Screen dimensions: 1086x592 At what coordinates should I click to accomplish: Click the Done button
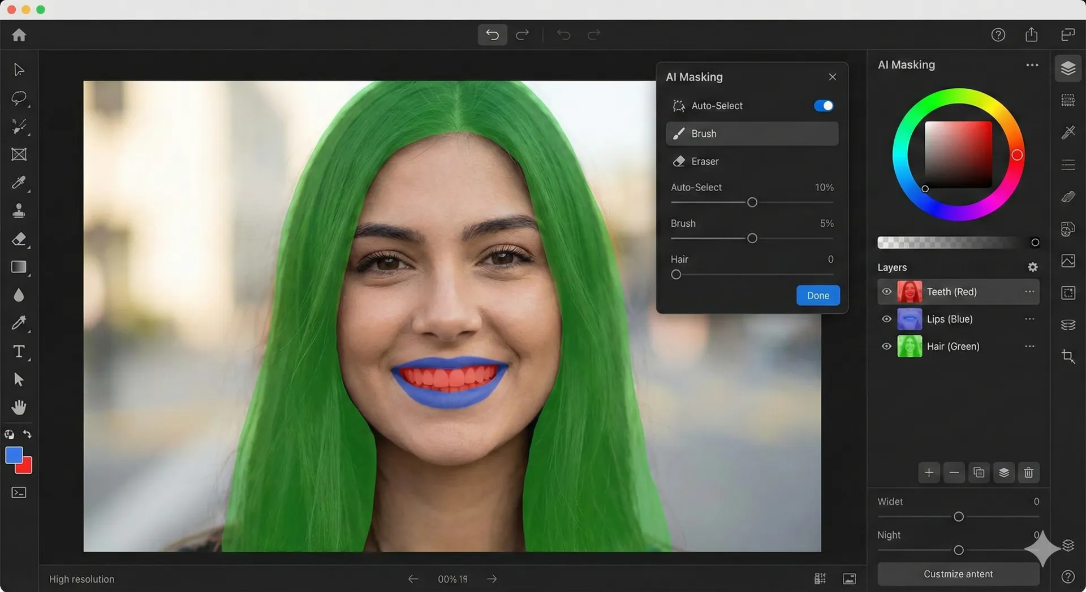pos(817,296)
